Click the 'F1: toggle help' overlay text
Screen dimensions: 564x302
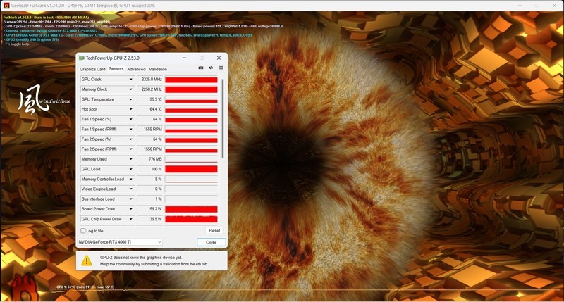pyautogui.click(x=16, y=44)
